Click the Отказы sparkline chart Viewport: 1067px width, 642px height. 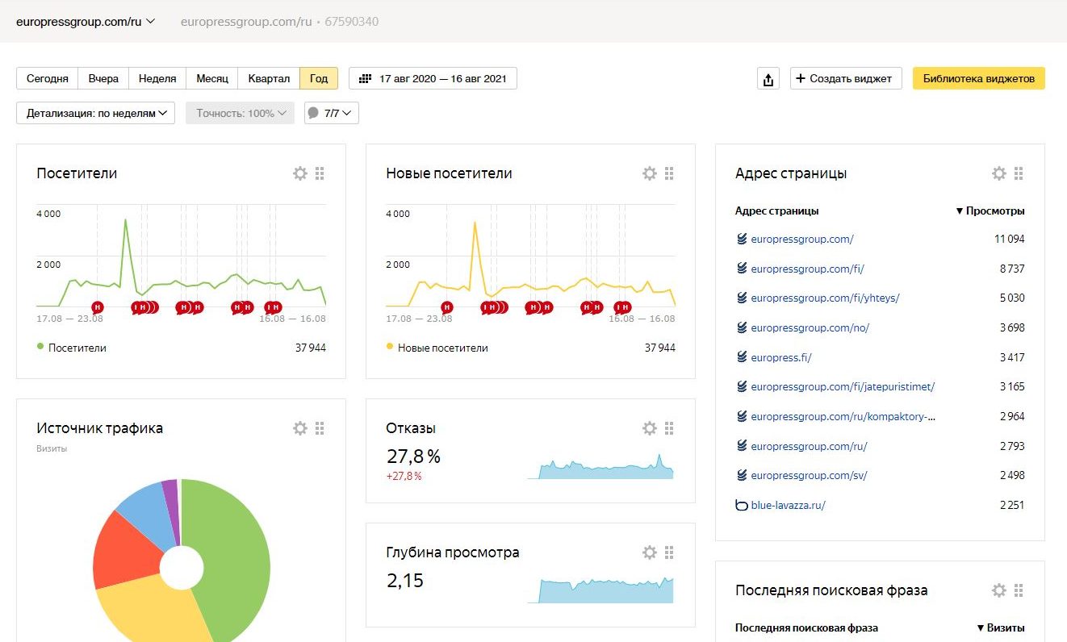coord(600,466)
